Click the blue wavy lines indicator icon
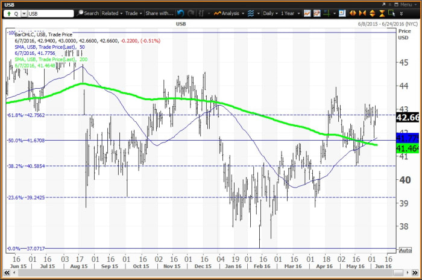Screen dimensions: 422x280 click(x=251, y=13)
